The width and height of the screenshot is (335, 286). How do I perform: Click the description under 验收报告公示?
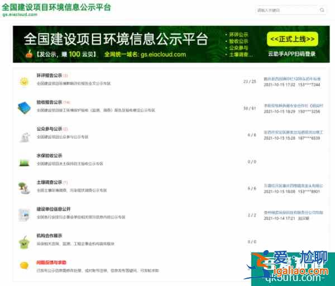(x=95, y=110)
